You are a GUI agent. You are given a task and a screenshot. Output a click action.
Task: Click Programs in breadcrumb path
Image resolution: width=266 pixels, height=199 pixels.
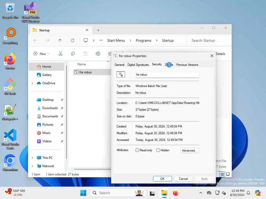click(x=143, y=40)
